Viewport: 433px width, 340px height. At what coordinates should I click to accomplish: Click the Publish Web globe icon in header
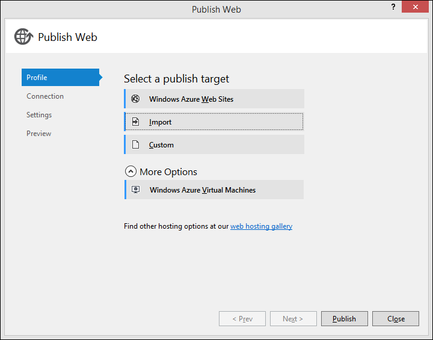(23, 37)
